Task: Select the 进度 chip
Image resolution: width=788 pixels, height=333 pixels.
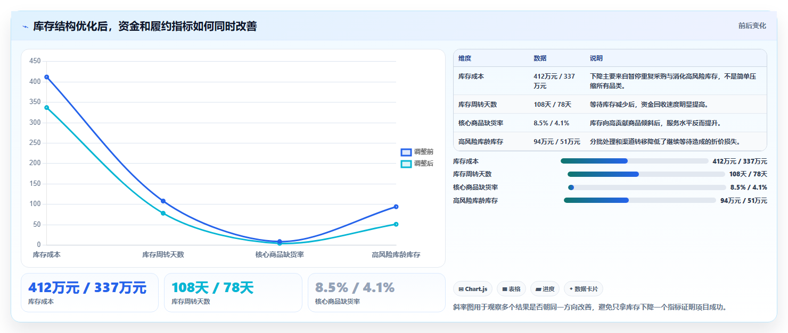Action: [x=545, y=289]
